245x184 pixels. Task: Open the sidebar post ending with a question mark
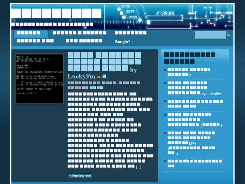189,72
